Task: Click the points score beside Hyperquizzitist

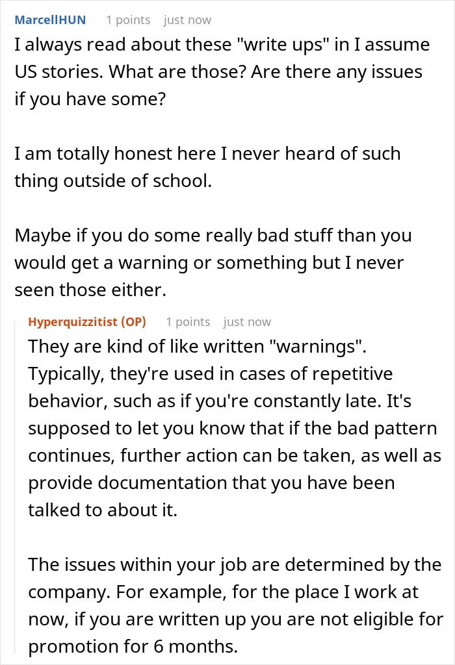Action: click(188, 322)
